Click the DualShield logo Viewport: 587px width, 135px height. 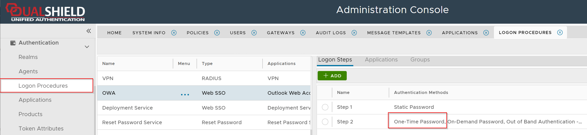coord(46,12)
